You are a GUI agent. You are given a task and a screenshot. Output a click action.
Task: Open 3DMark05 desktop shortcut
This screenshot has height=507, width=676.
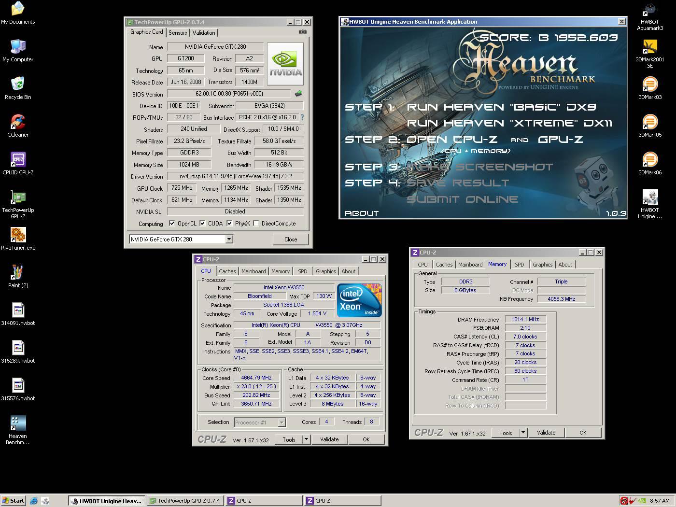[x=650, y=126]
